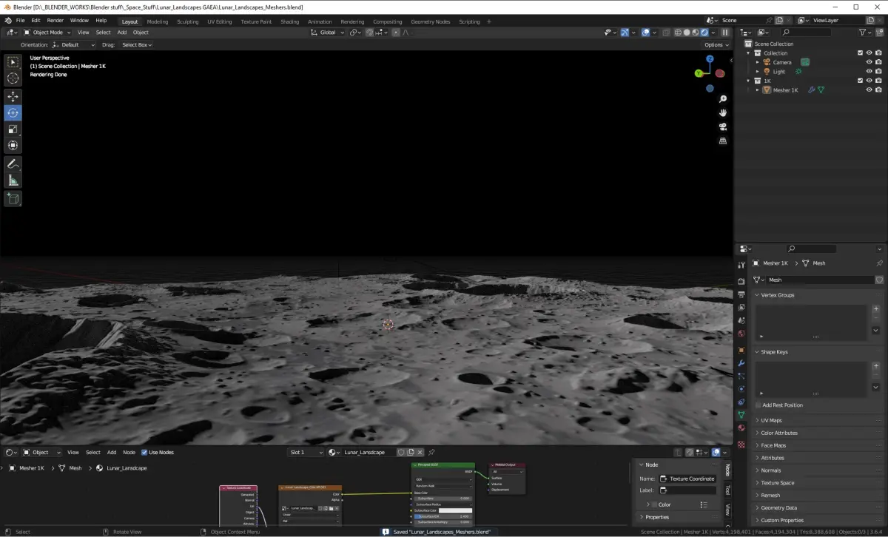Open the Tool properties tab
888x537 pixels.
(x=741, y=265)
